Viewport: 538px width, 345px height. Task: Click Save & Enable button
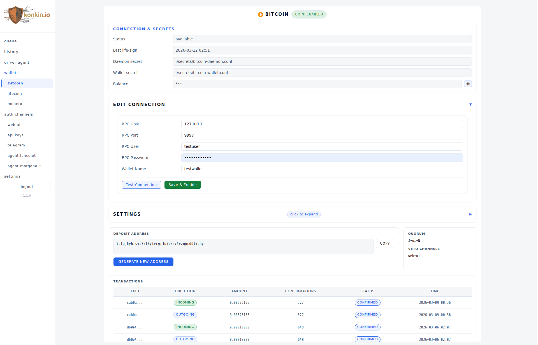point(182,185)
